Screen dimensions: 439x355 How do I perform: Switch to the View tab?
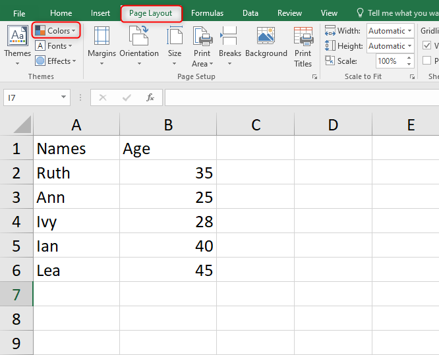(x=329, y=13)
